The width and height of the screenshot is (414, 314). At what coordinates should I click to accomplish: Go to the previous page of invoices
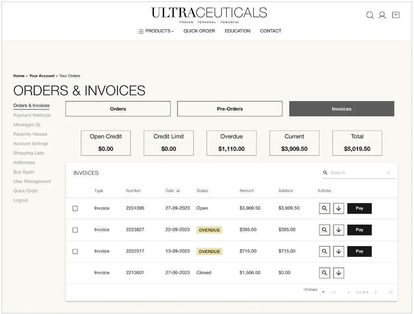click(349, 292)
